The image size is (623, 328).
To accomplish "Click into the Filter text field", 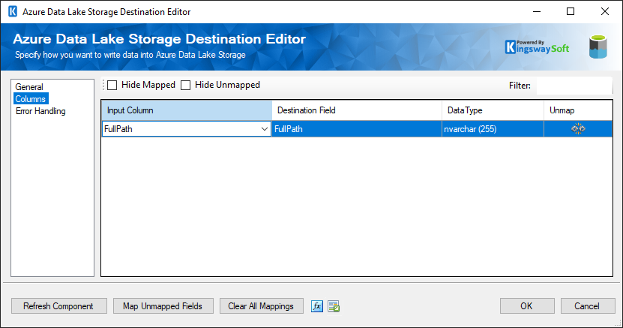I will (x=574, y=86).
